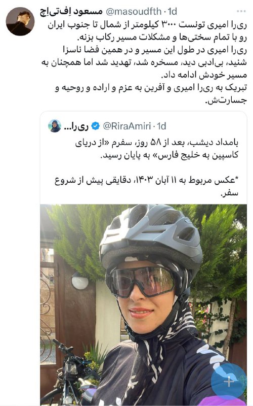Click the word جسارت‌ش ending the tweet
The width and height of the screenshot is (253, 406).
tap(226, 100)
